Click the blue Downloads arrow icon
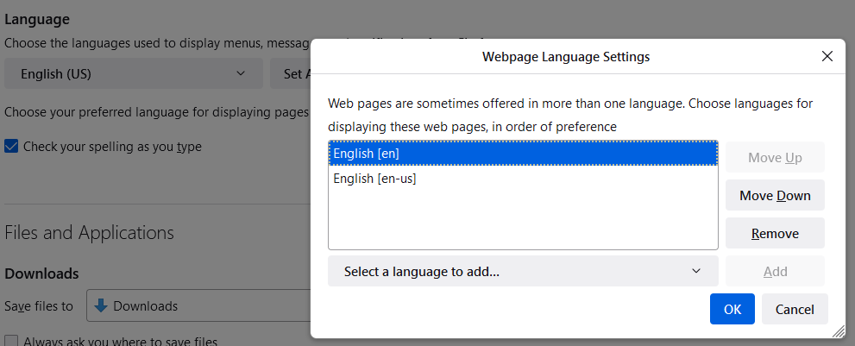Screen dimensions: 855x346 (101, 305)
